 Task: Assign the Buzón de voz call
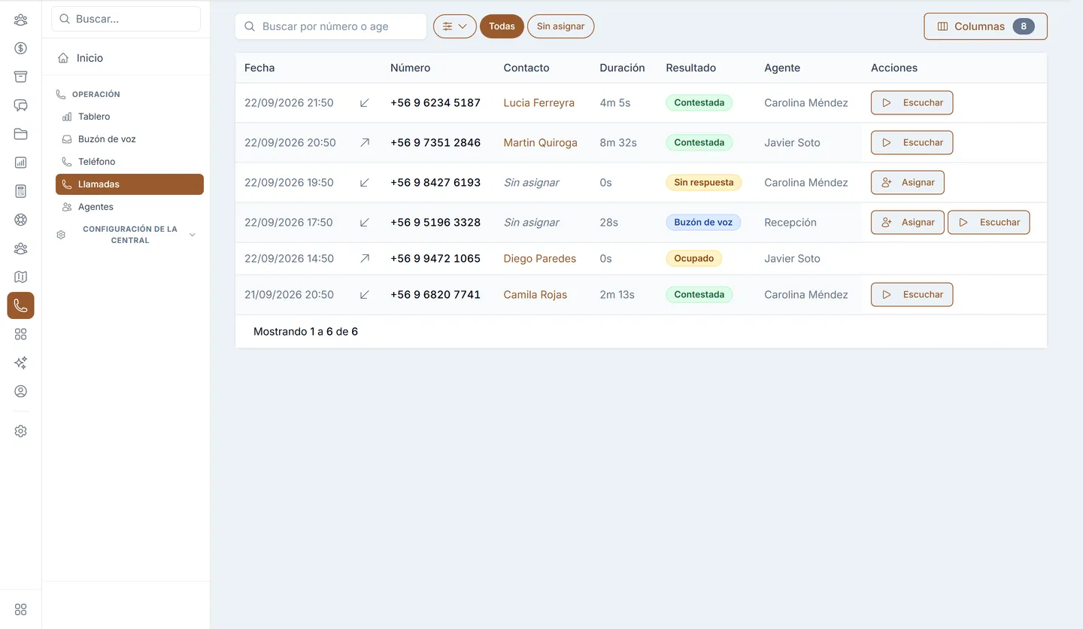[x=907, y=222]
